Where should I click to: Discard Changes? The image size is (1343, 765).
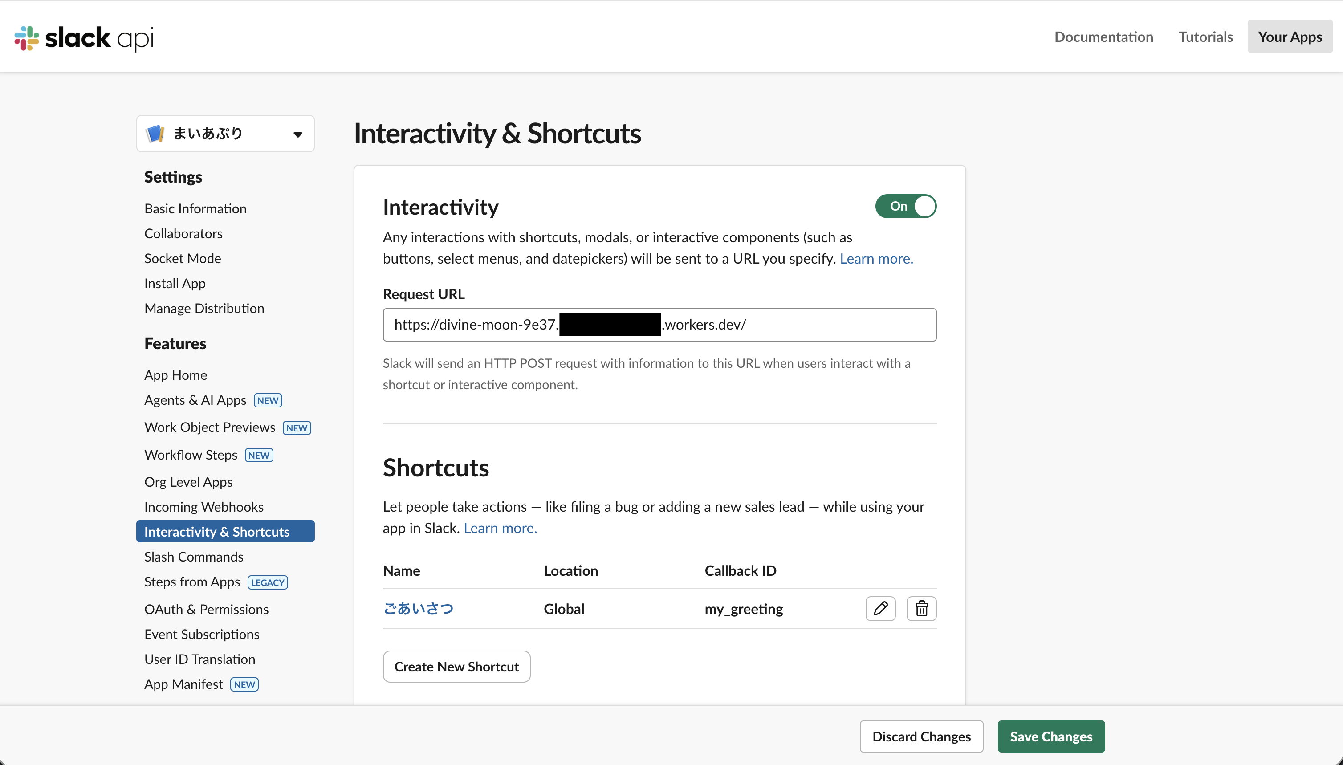[x=922, y=736]
